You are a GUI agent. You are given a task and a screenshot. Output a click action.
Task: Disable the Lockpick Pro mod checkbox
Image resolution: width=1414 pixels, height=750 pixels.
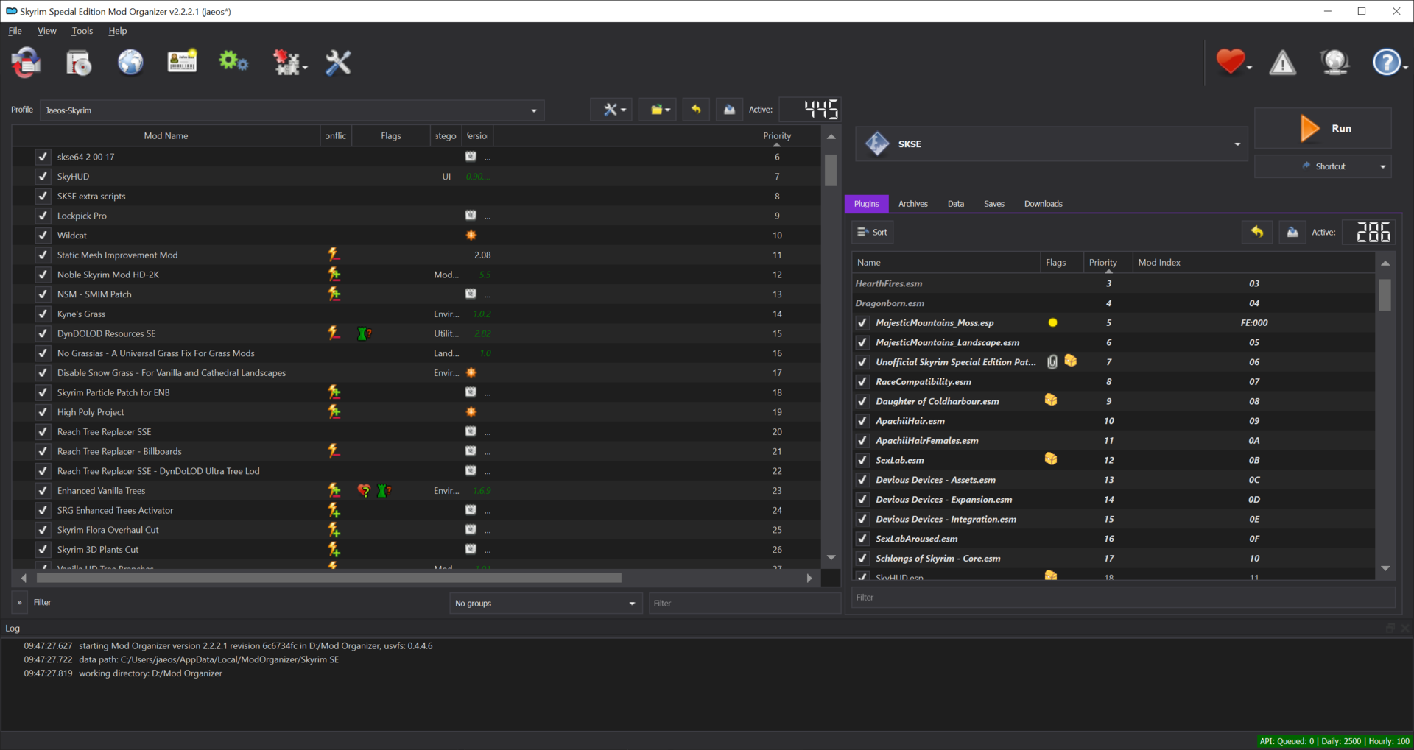43,216
